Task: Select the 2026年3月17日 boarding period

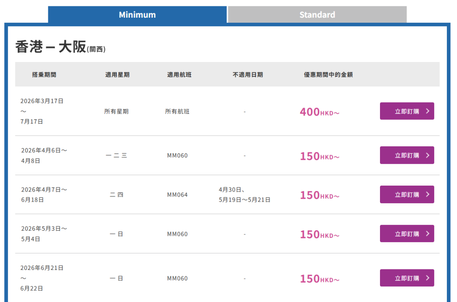Action: pos(42,111)
